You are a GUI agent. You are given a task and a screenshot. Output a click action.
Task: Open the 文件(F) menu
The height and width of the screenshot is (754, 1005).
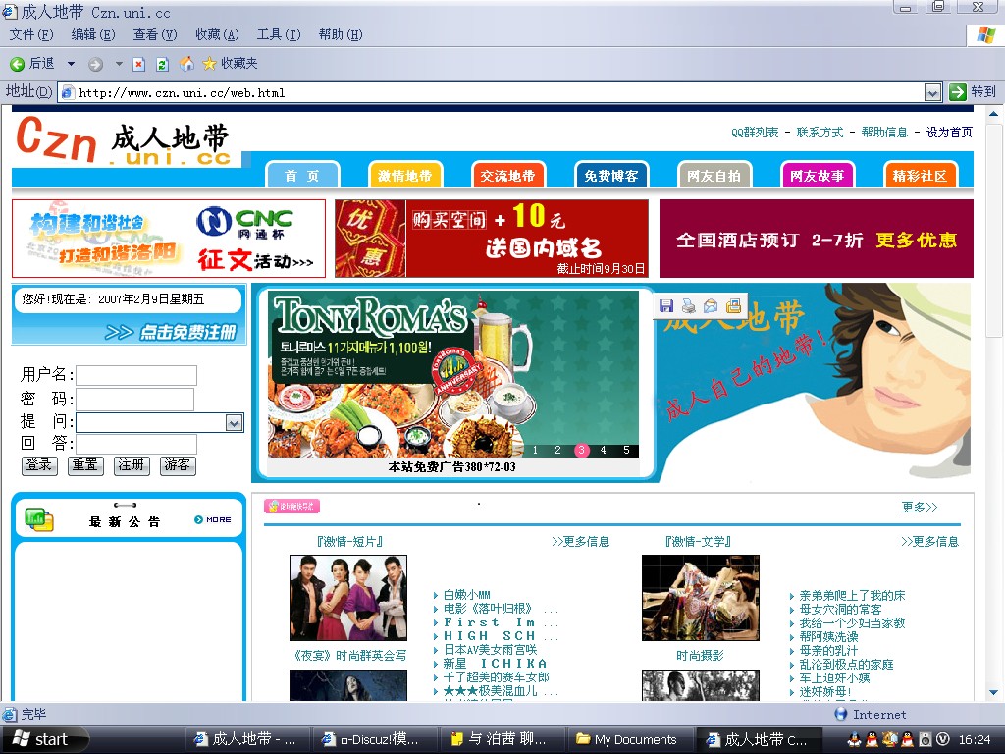pyautogui.click(x=31, y=34)
